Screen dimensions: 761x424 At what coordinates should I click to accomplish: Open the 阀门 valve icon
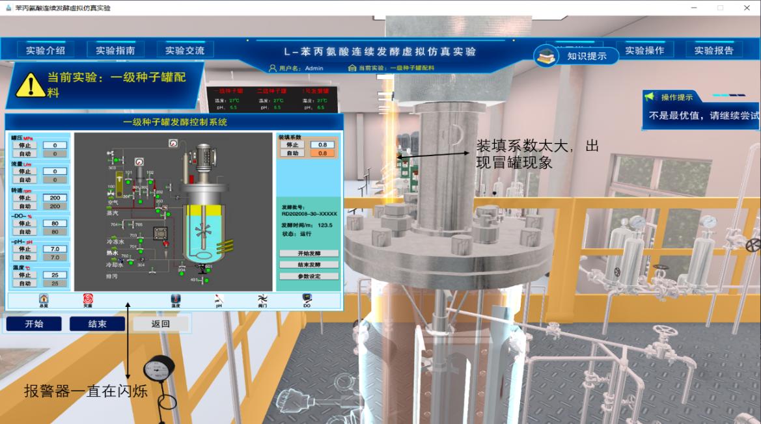pyautogui.click(x=263, y=299)
